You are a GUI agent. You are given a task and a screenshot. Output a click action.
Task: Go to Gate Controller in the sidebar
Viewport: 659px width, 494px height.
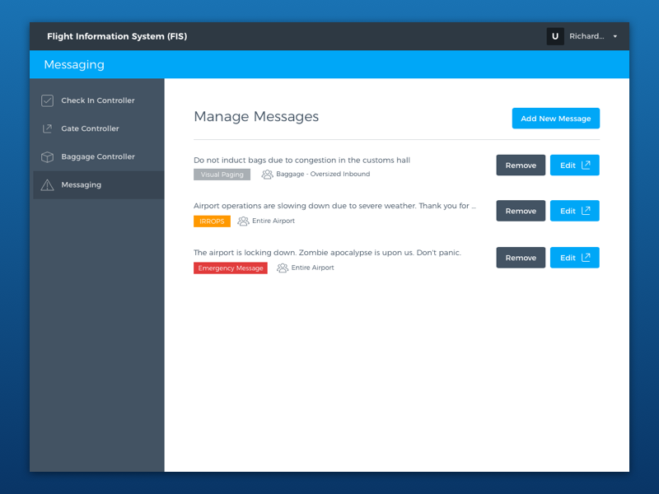99,128
